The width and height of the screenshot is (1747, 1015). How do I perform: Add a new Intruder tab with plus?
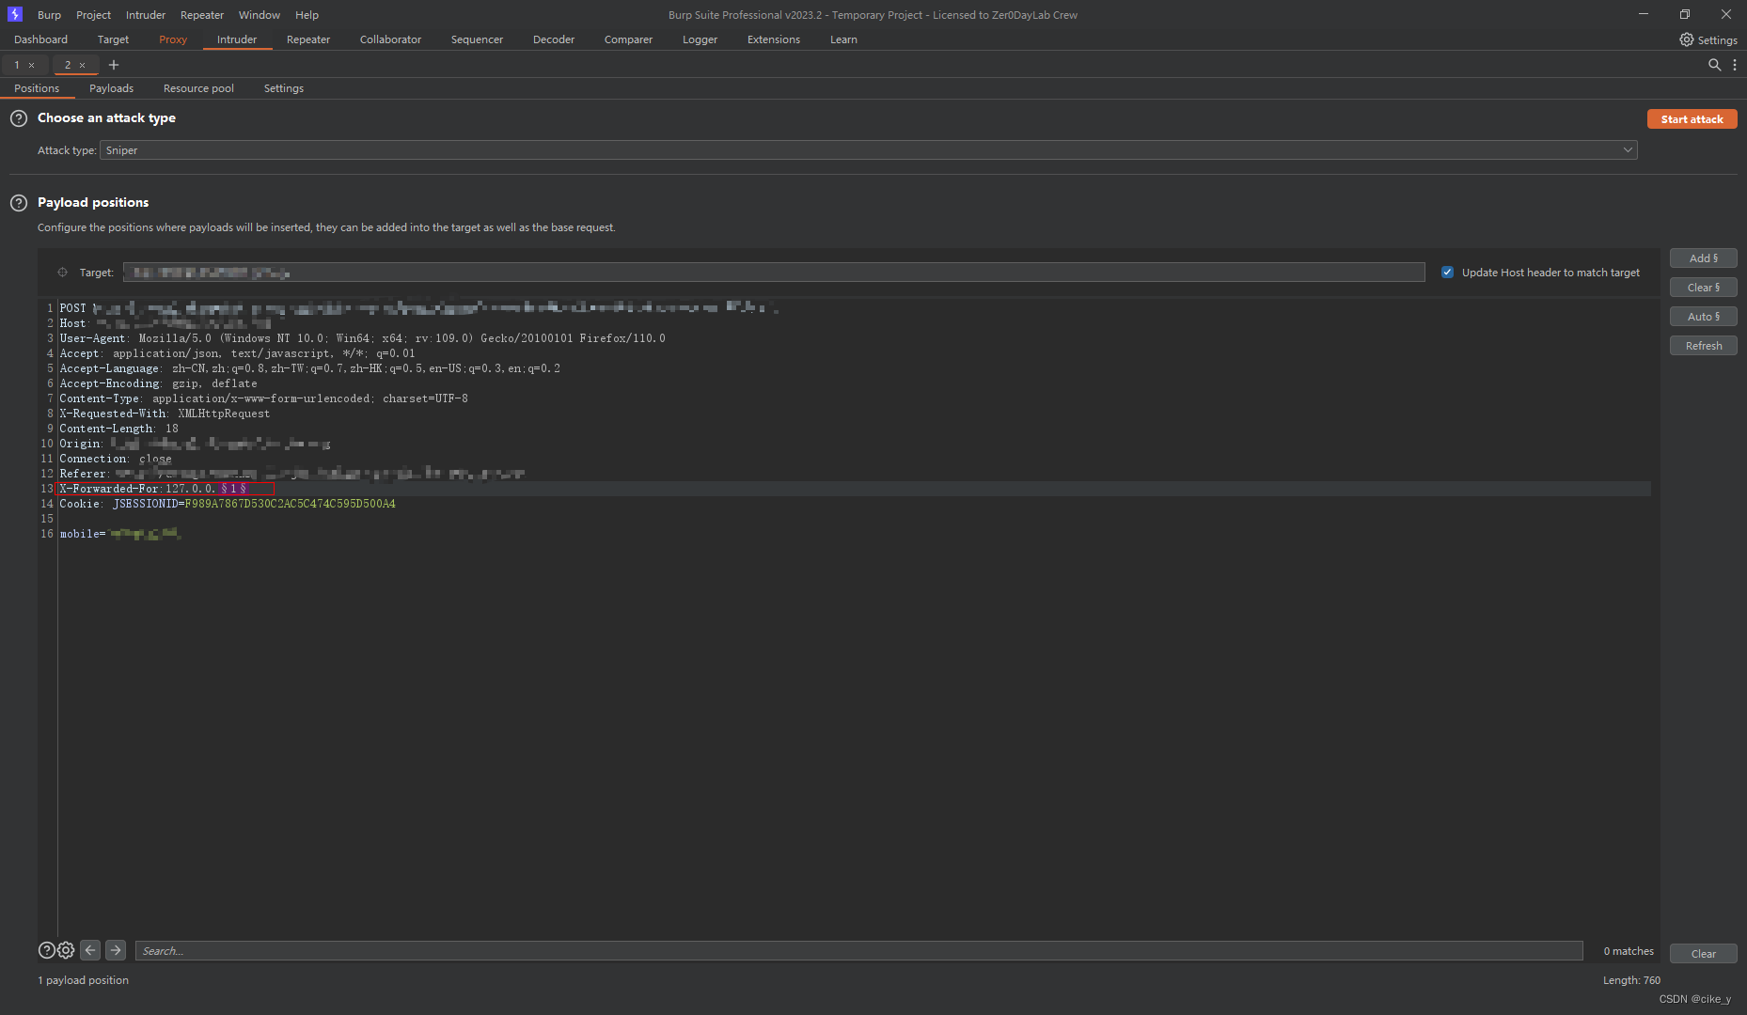[x=114, y=65]
